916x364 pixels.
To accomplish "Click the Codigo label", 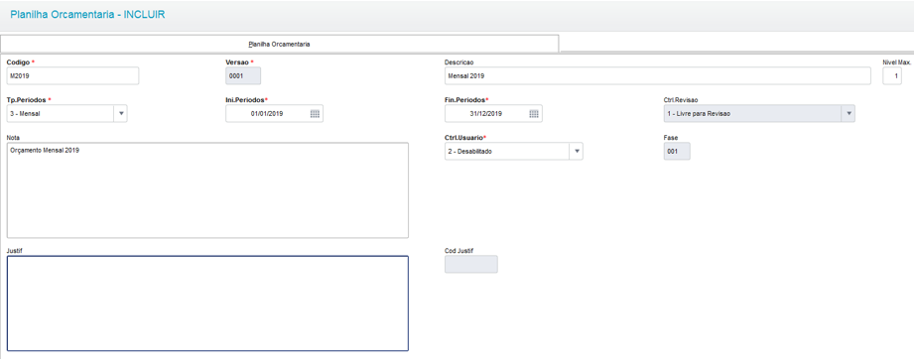I will click(18, 61).
